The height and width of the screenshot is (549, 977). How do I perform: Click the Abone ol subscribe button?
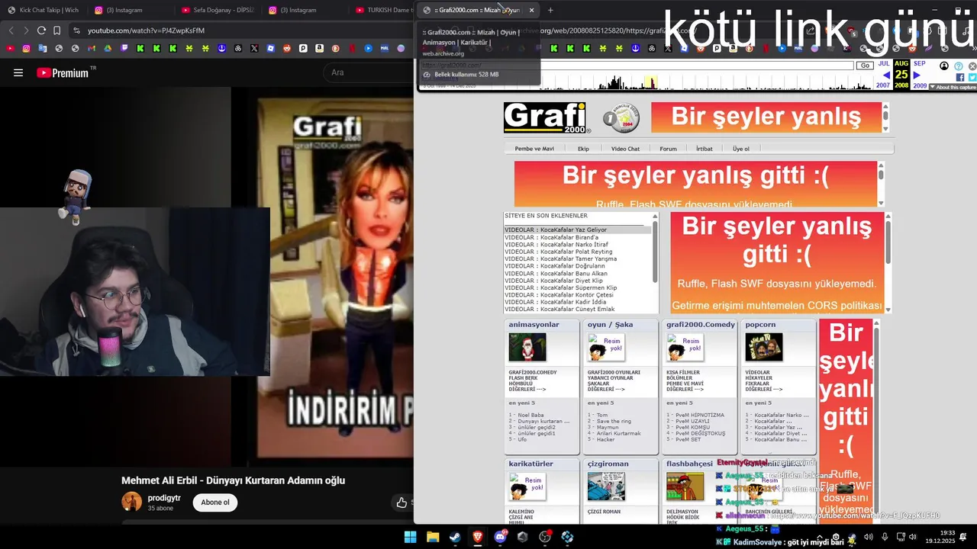215,502
